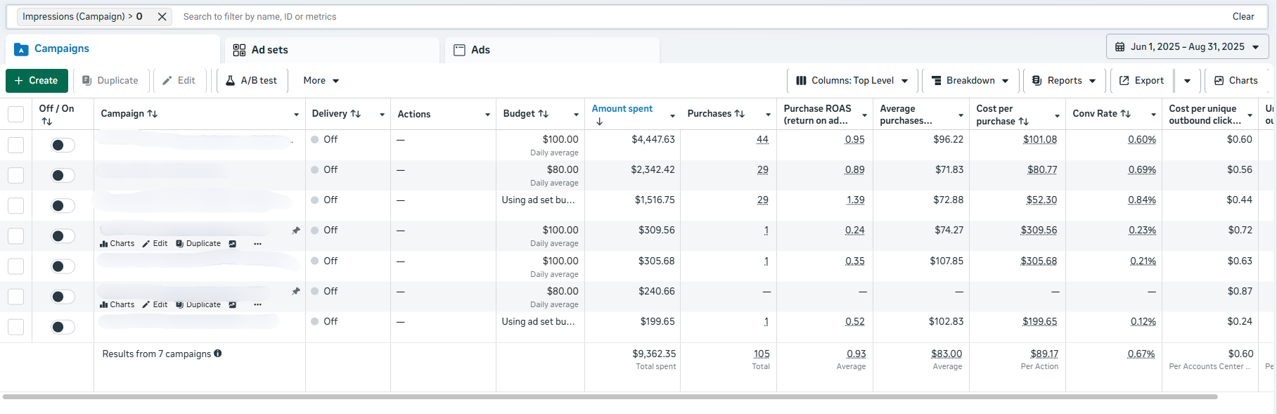Click the info icon beside Results from 7 campaigns
Screen dimensions: 1277x414
click(218, 354)
